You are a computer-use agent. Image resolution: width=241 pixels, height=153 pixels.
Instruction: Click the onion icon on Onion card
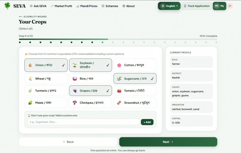30,65
